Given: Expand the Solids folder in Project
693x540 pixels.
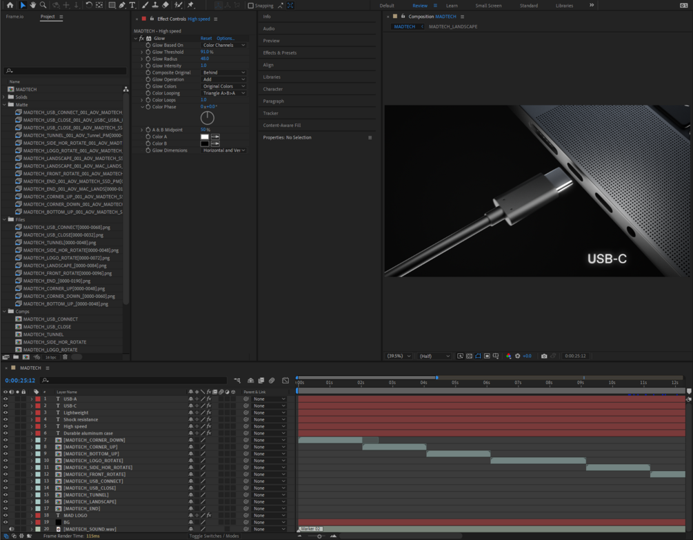Looking at the screenshot, I should point(4,97).
